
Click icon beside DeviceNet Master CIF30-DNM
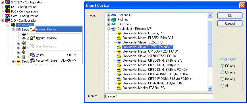click(x=119, y=61)
